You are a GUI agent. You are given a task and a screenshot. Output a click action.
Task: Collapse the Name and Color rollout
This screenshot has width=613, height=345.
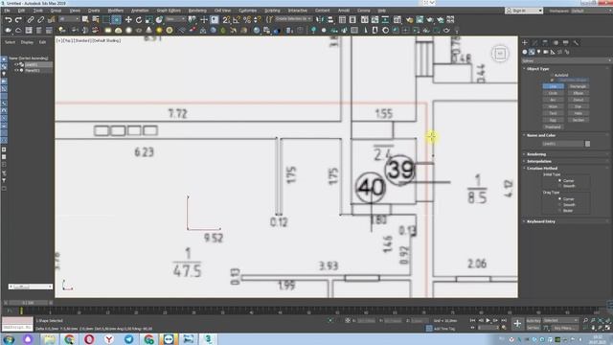(540, 135)
